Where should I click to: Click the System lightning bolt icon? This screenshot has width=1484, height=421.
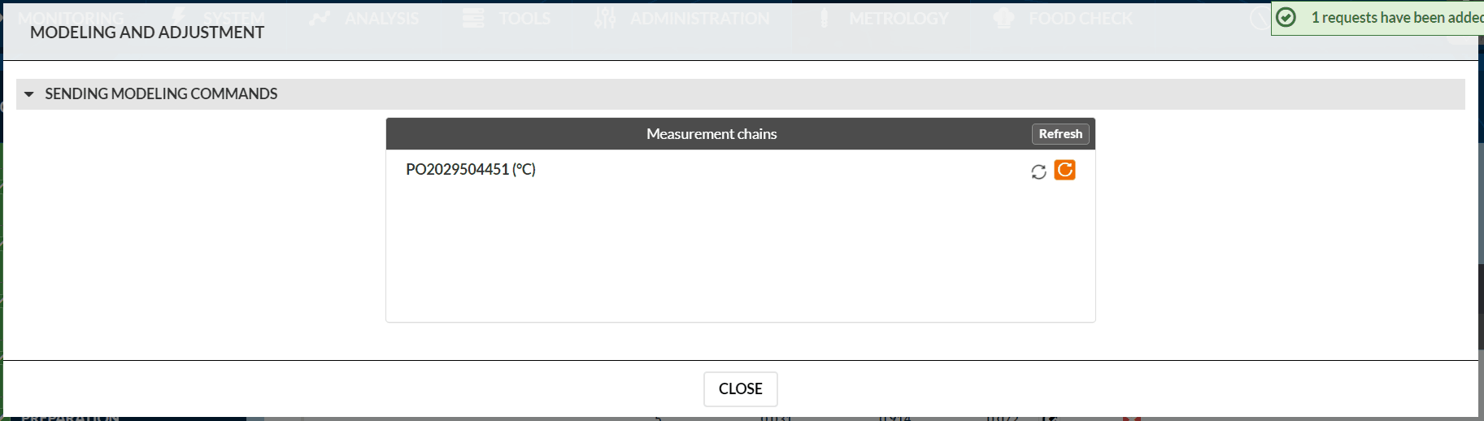[179, 18]
